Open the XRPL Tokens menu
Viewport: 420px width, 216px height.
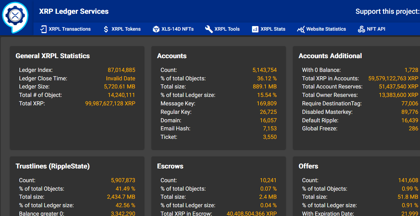click(x=126, y=29)
